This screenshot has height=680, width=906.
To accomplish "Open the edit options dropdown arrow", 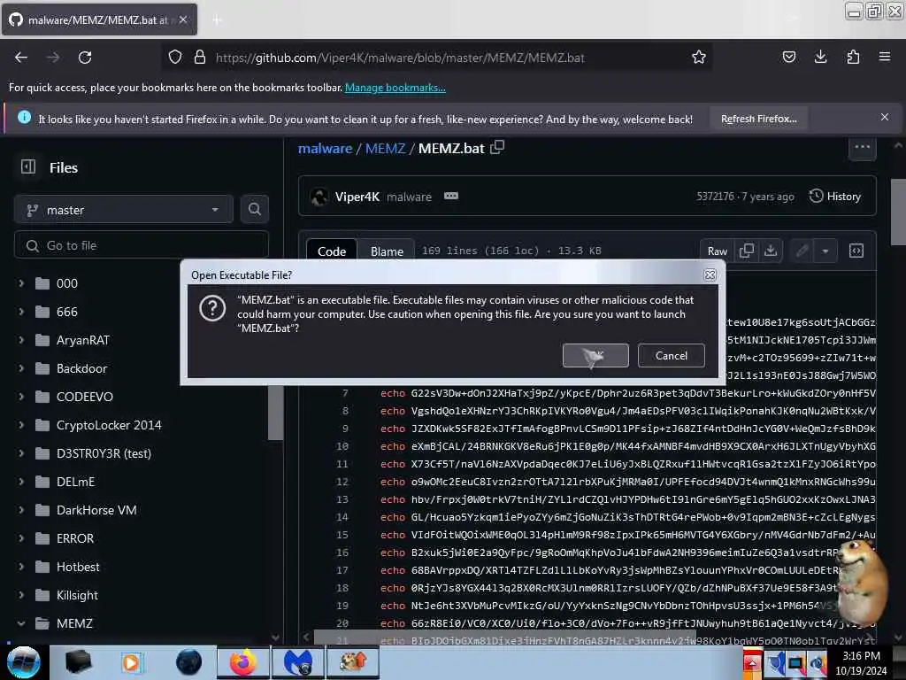I will point(825,251).
